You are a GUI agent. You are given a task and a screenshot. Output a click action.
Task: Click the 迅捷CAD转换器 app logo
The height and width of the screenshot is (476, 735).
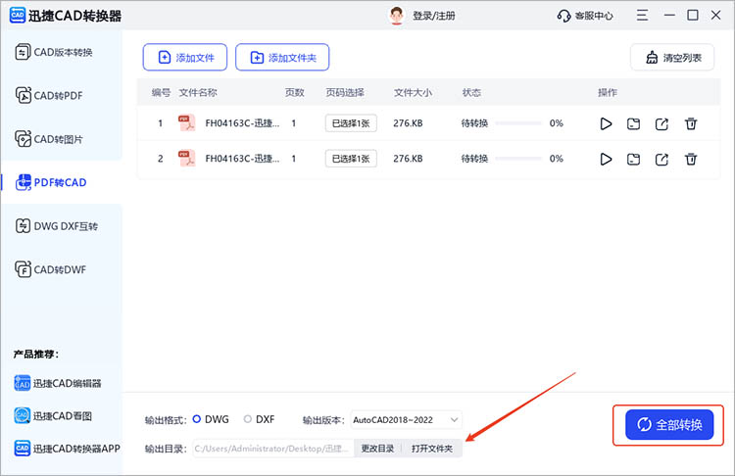click(x=18, y=16)
